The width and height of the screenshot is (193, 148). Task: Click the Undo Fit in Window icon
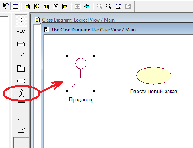[x=128, y=6]
